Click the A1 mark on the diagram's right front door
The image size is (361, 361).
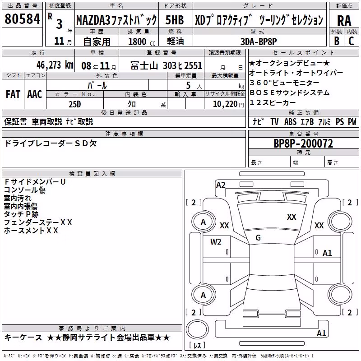pos(327,253)
